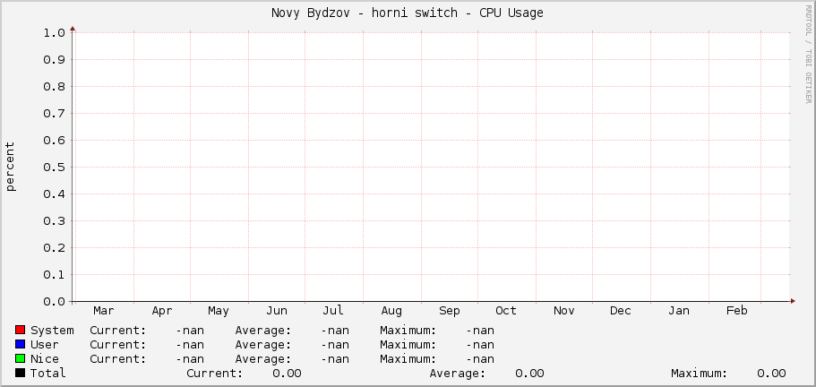Click the 0.0 value on y-axis
The height and width of the screenshot is (387, 816).
click(54, 302)
